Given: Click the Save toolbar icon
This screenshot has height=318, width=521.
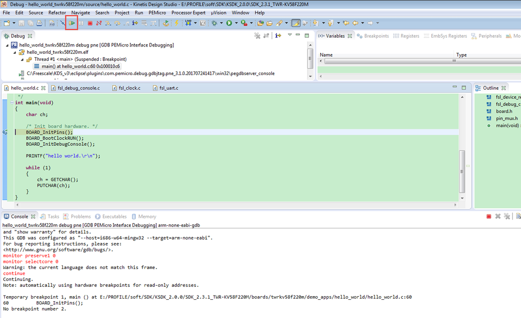Looking at the screenshot, I should [x=21, y=23].
